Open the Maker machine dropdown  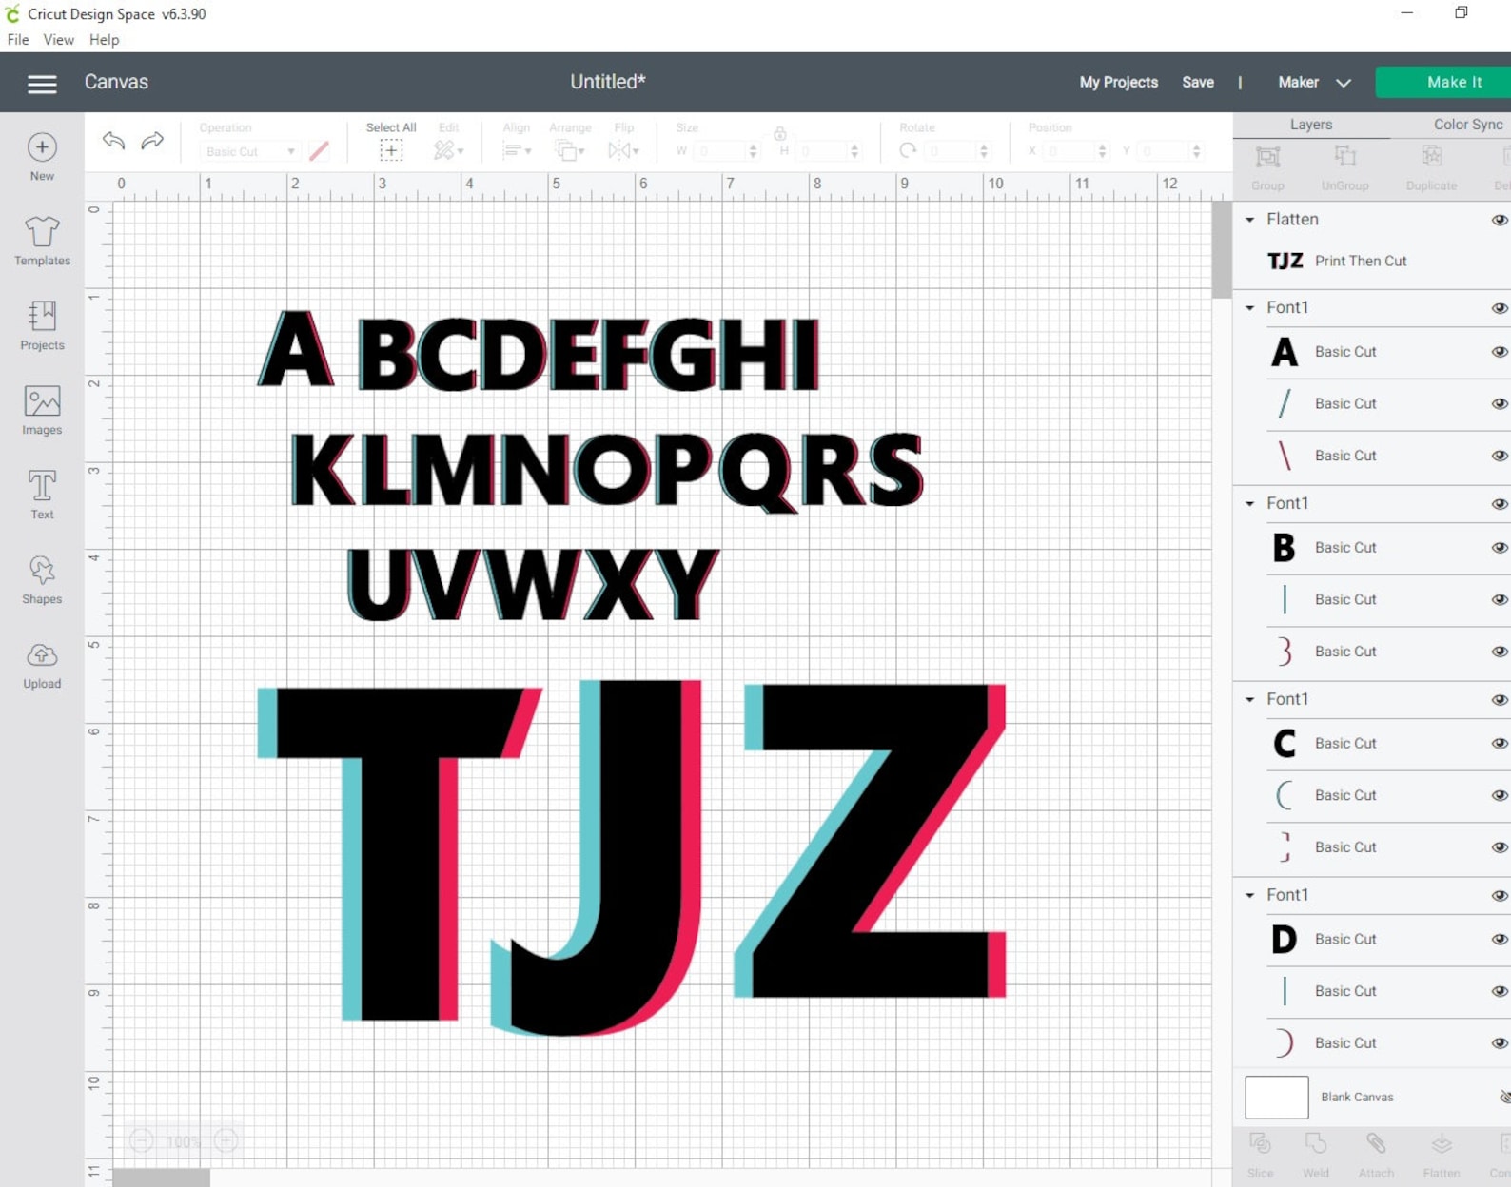1314,83
